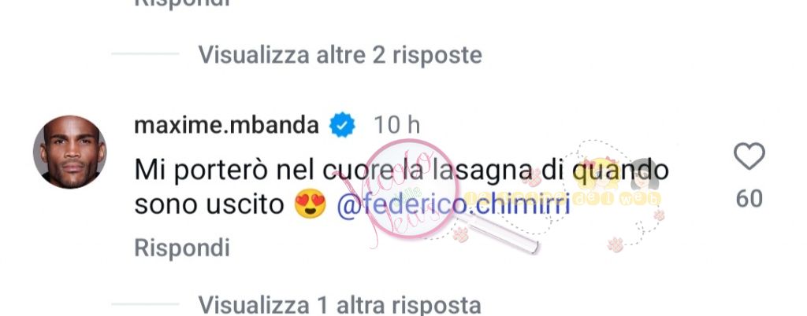Like maxime.mbanda's comment with the heart icon

tap(749, 156)
